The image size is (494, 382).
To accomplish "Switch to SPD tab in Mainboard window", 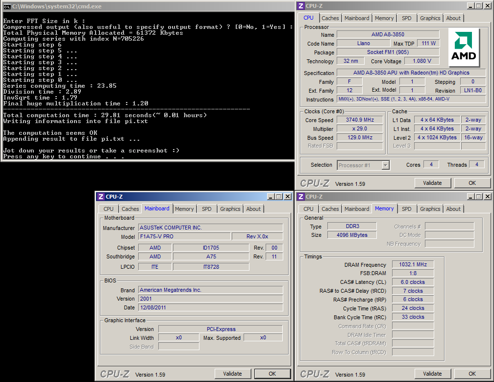I will [x=207, y=209].
